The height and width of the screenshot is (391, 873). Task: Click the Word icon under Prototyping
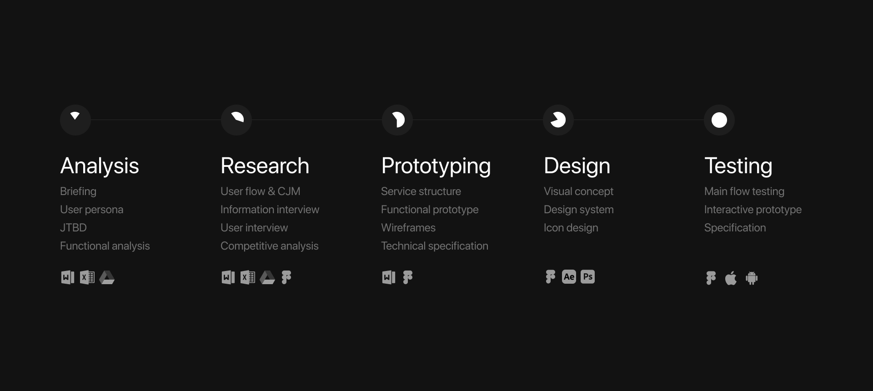pyautogui.click(x=389, y=277)
